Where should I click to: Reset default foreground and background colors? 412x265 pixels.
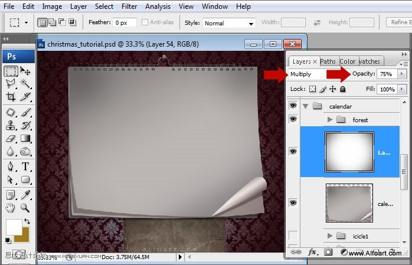point(8,240)
